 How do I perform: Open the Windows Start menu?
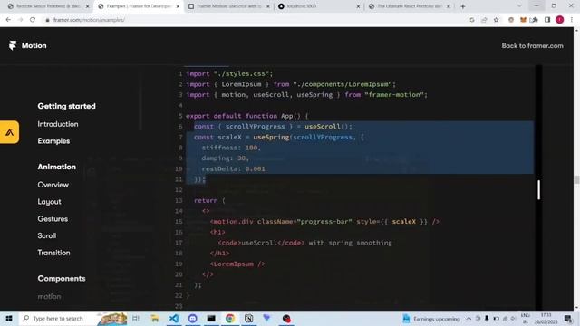pyautogui.click(x=9, y=318)
